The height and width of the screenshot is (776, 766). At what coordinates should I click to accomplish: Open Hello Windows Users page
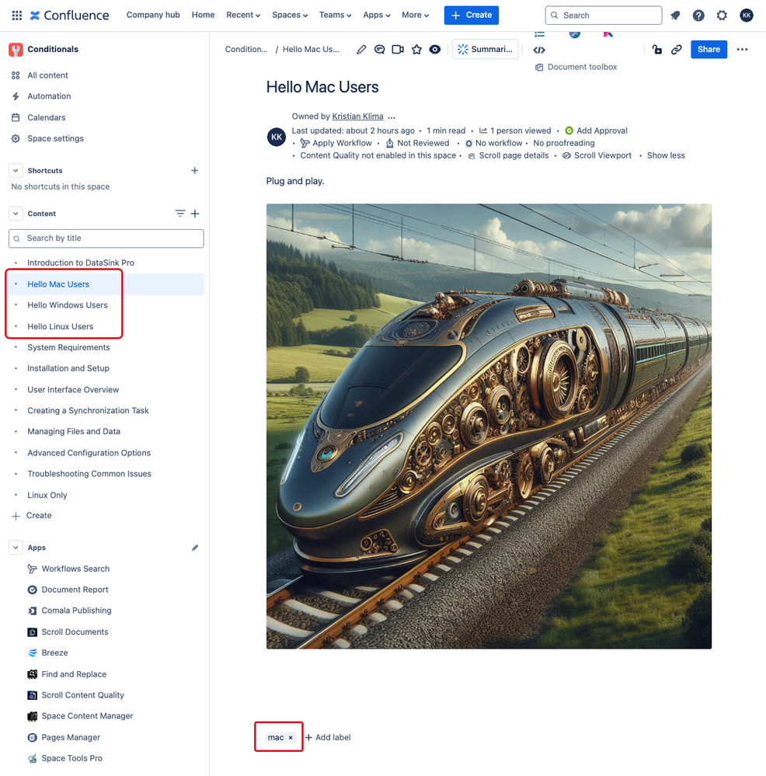[68, 305]
